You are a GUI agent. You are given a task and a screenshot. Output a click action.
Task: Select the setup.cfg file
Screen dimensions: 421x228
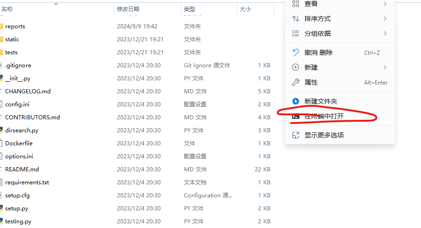click(17, 195)
